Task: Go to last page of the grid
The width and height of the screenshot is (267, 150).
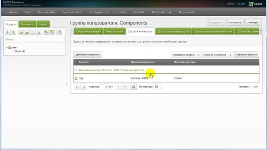Action: (125, 87)
